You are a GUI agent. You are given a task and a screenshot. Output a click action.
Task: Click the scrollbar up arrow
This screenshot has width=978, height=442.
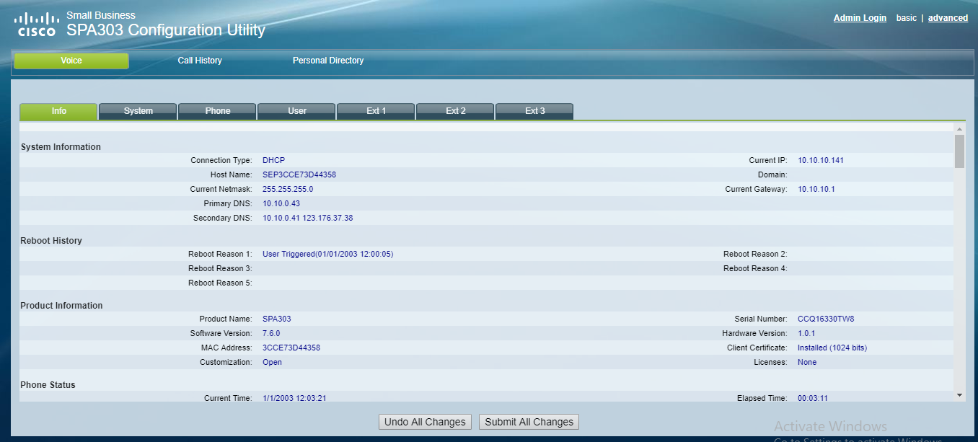(959, 129)
